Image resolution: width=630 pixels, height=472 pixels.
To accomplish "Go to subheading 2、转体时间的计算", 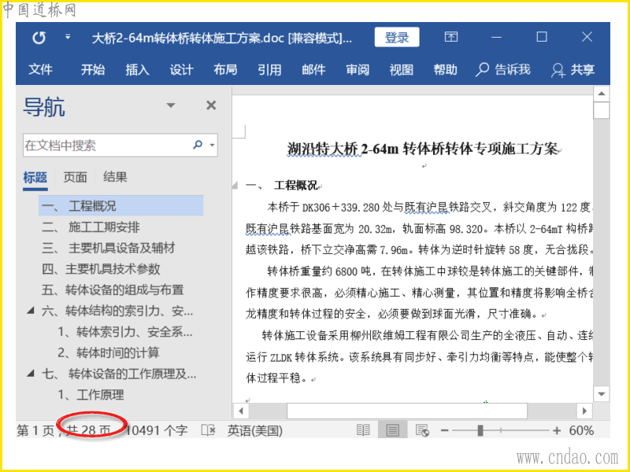I will tap(109, 352).
